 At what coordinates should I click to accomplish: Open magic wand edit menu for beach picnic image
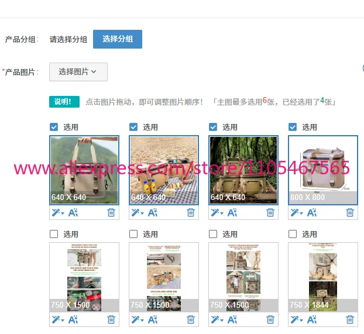click(138, 212)
